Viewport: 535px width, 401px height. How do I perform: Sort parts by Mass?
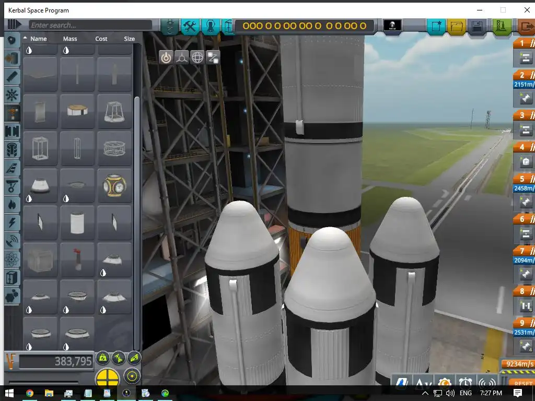(70, 39)
